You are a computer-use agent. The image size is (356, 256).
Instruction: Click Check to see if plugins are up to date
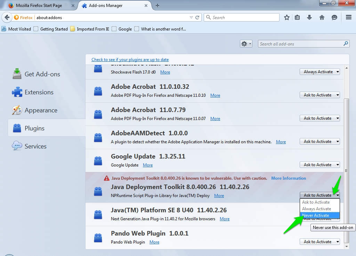tap(130, 60)
